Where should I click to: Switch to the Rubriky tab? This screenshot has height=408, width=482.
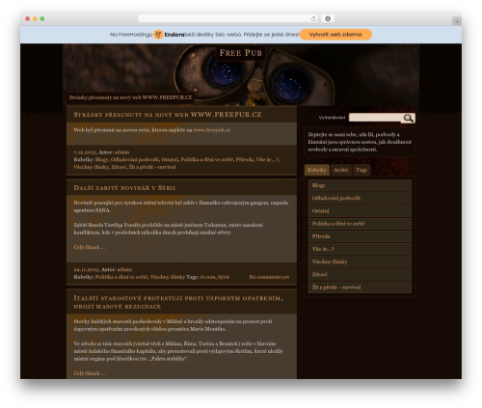[317, 170]
